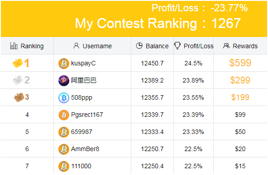Click the trophy icon beside Profit/Loss header
The width and height of the screenshot is (268, 175).
click(177, 46)
